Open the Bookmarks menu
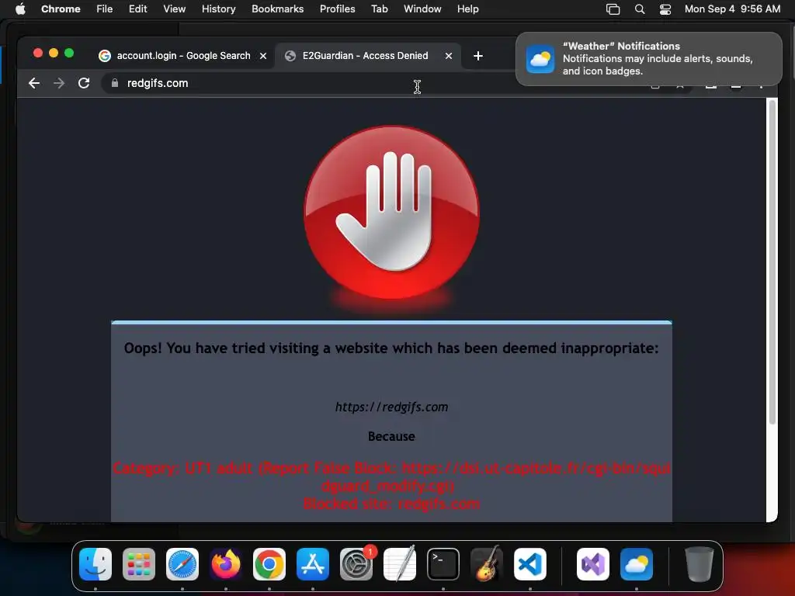This screenshot has width=795, height=596. (x=278, y=9)
